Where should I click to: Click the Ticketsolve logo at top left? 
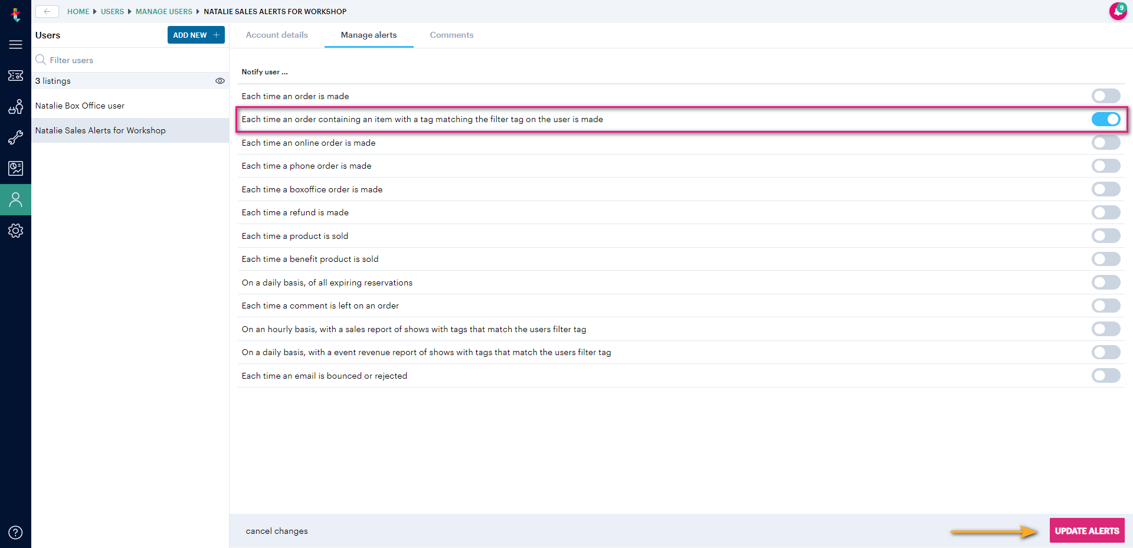15,13
